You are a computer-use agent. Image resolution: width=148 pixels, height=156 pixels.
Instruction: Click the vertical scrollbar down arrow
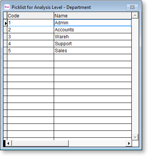(135, 137)
